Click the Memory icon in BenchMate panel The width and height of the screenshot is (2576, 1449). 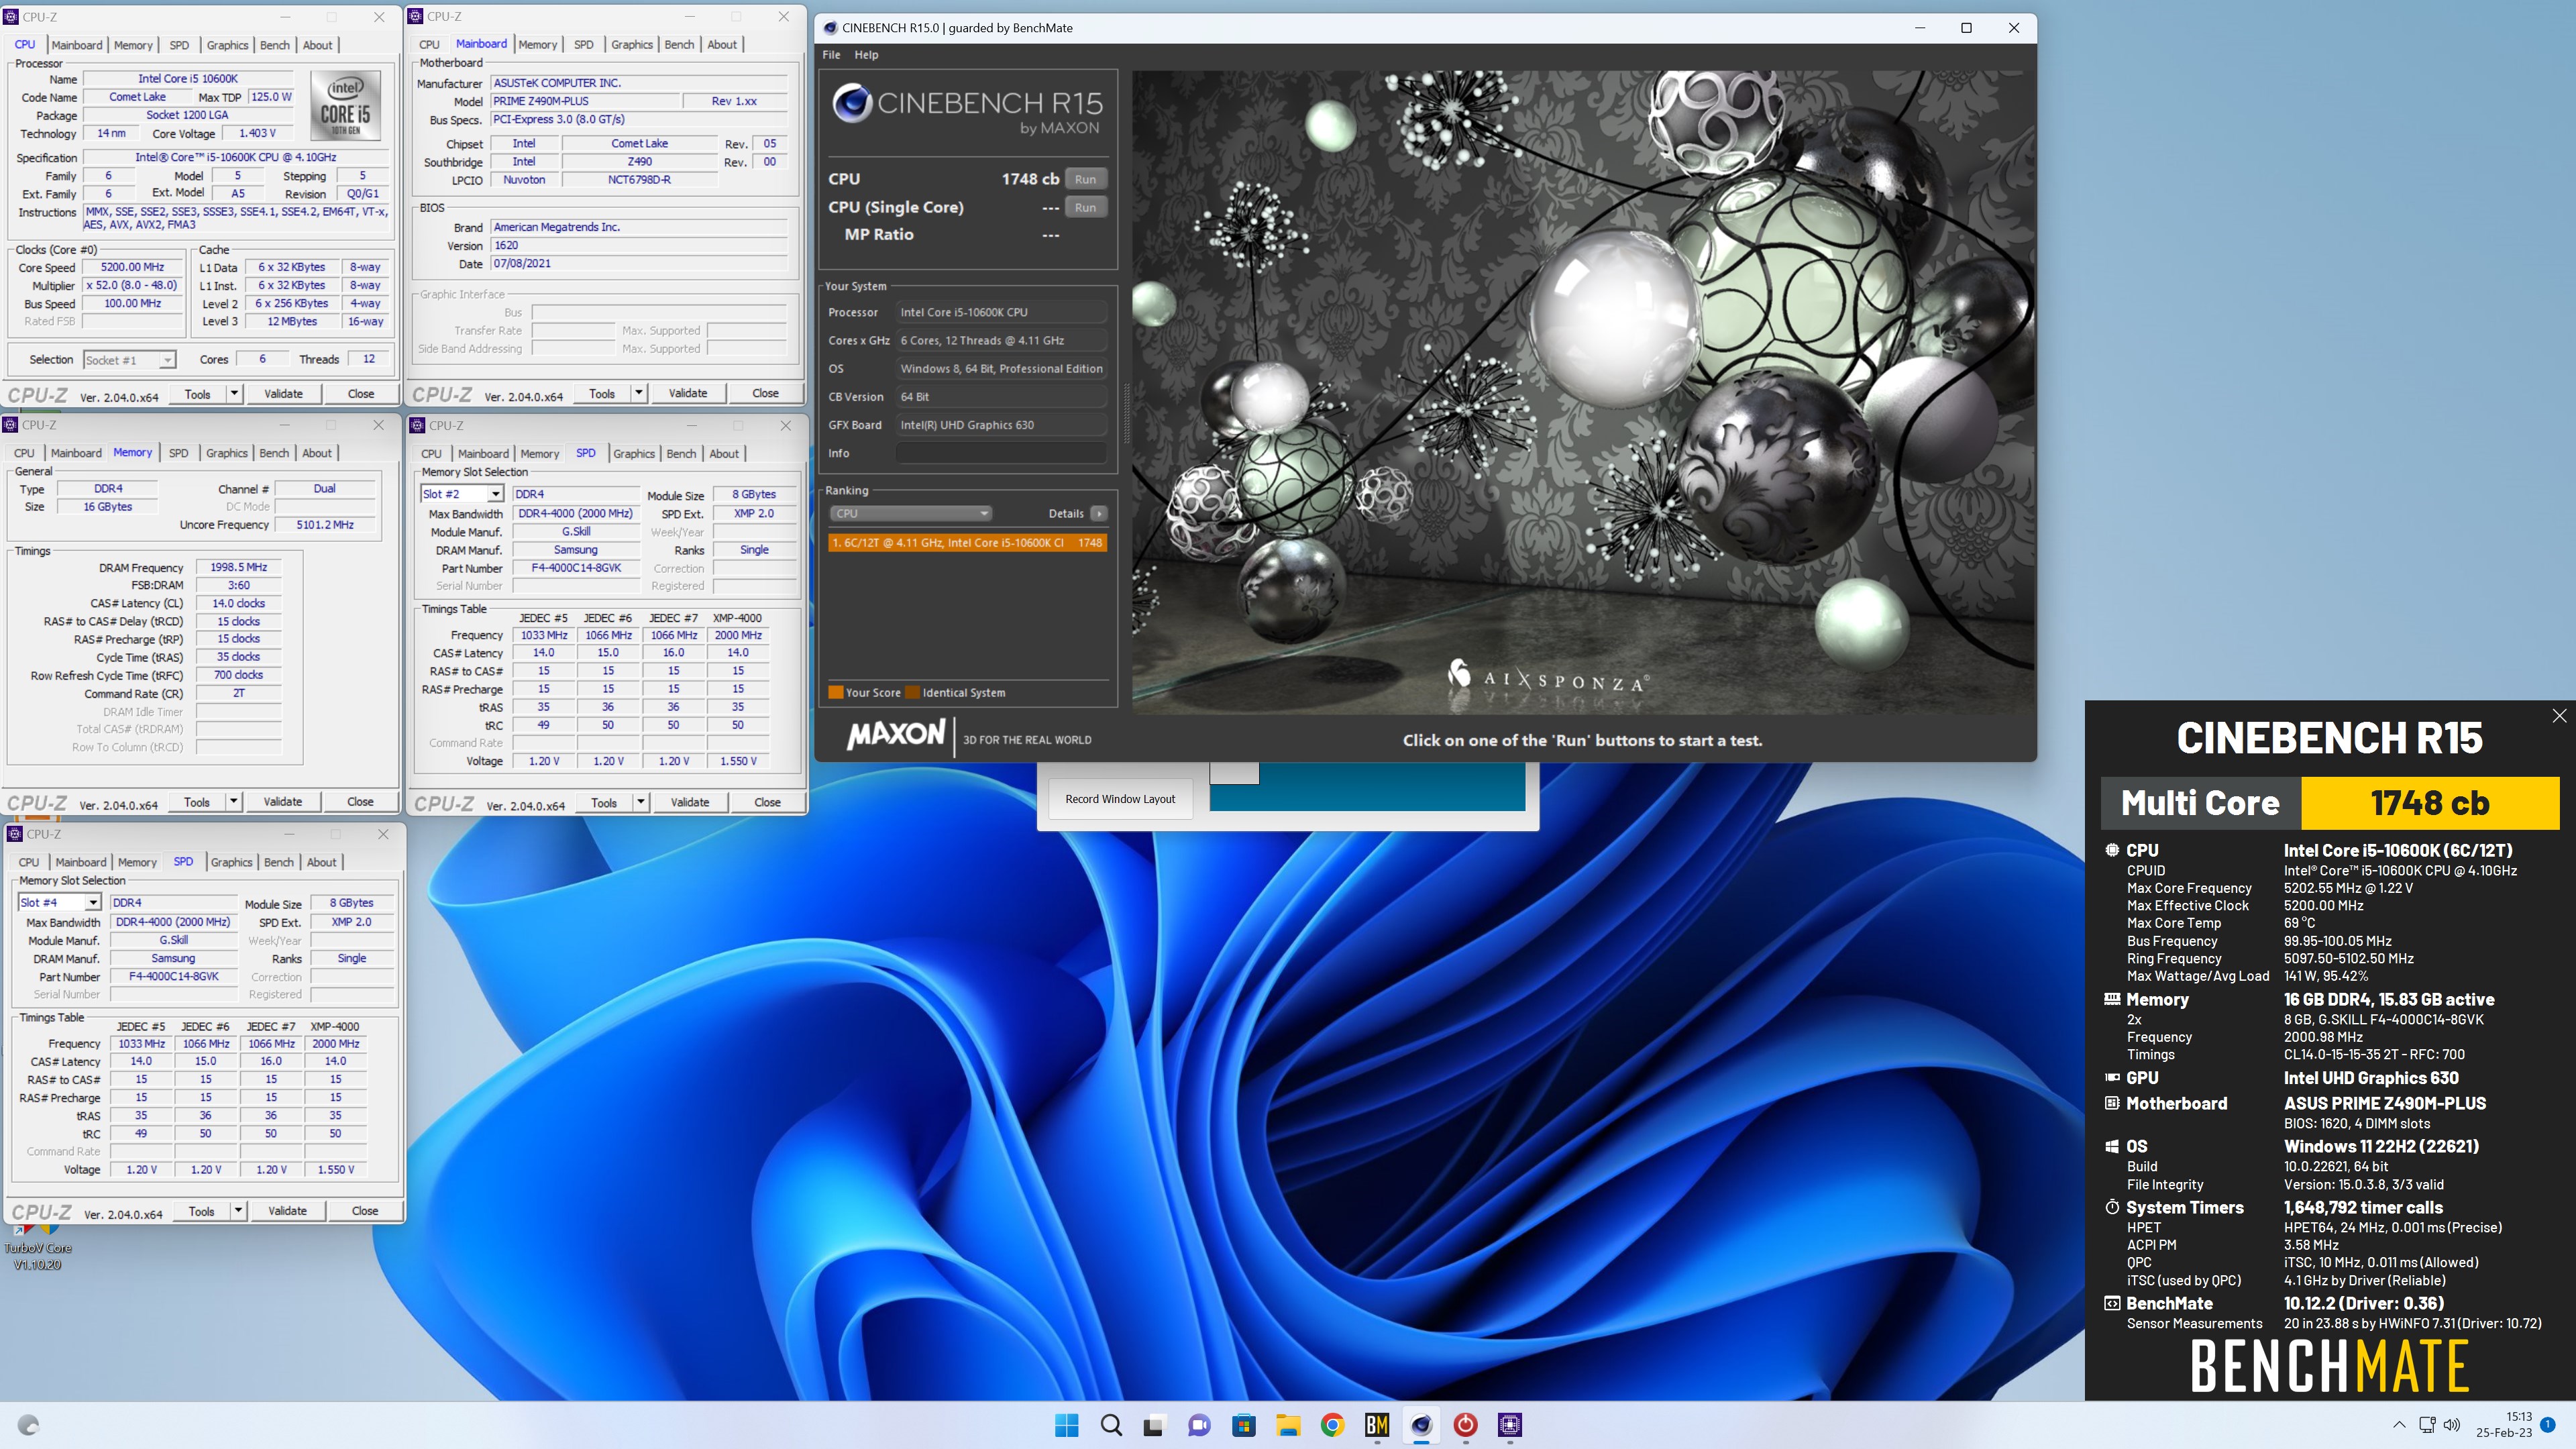(x=2112, y=999)
